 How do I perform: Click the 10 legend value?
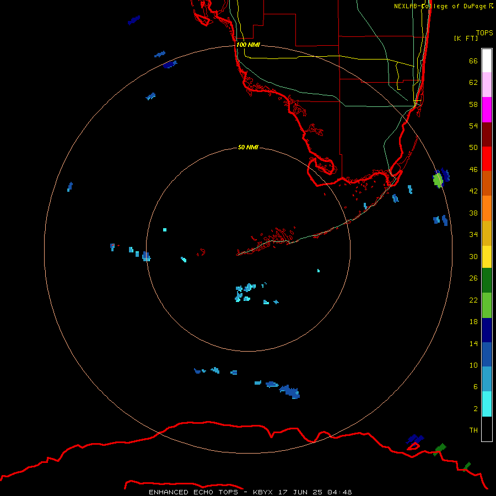(x=473, y=365)
